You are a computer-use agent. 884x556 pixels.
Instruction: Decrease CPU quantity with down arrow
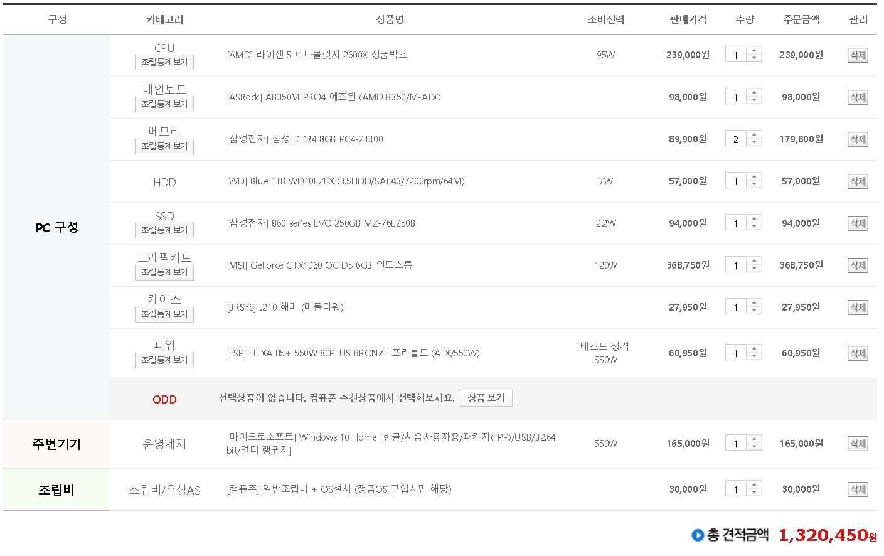tap(754, 58)
